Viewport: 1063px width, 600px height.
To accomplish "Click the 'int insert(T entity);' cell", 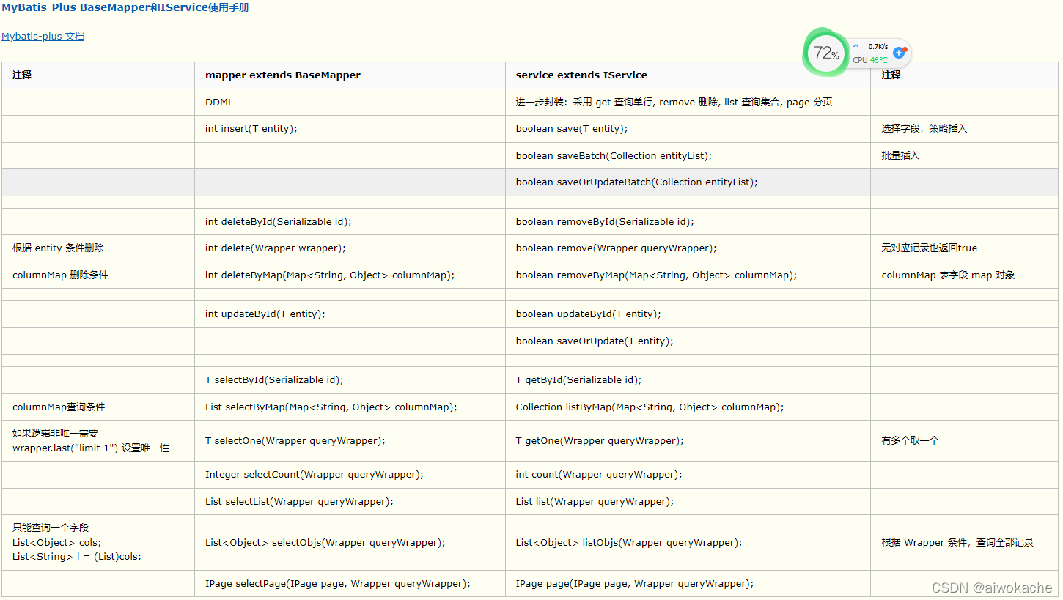I will 251,128.
